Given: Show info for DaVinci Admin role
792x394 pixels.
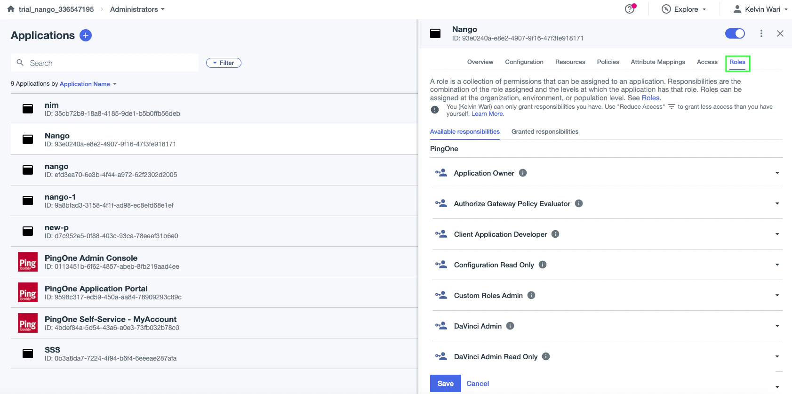Looking at the screenshot, I should [x=510, y=326].
